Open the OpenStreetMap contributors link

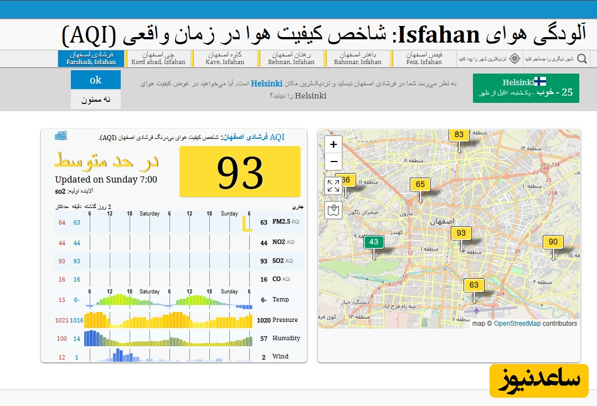517,324
